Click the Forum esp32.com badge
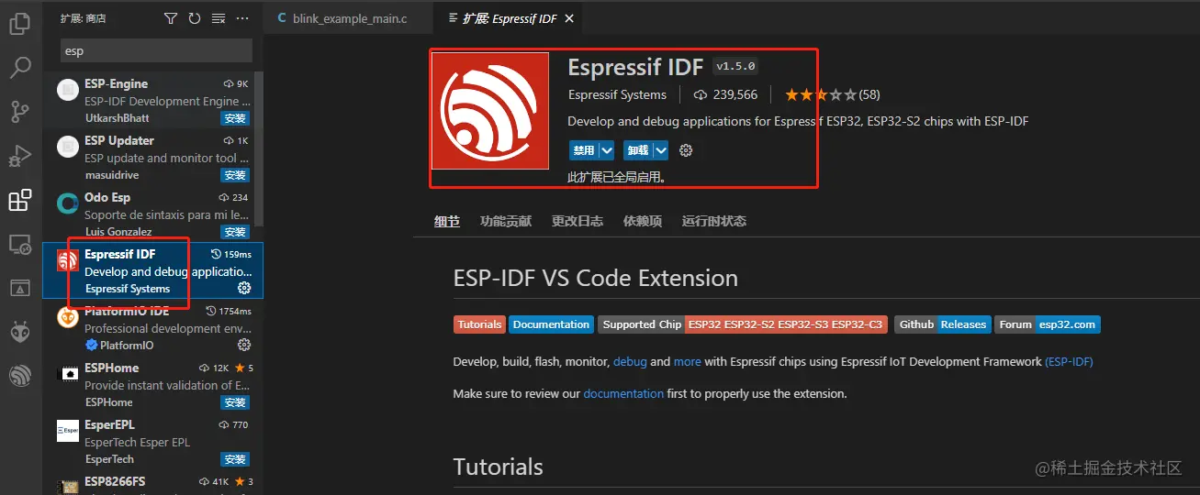1200x495 pixels. pos(1047,324)
